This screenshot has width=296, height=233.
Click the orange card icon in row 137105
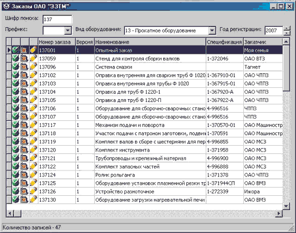click(24, 100)
